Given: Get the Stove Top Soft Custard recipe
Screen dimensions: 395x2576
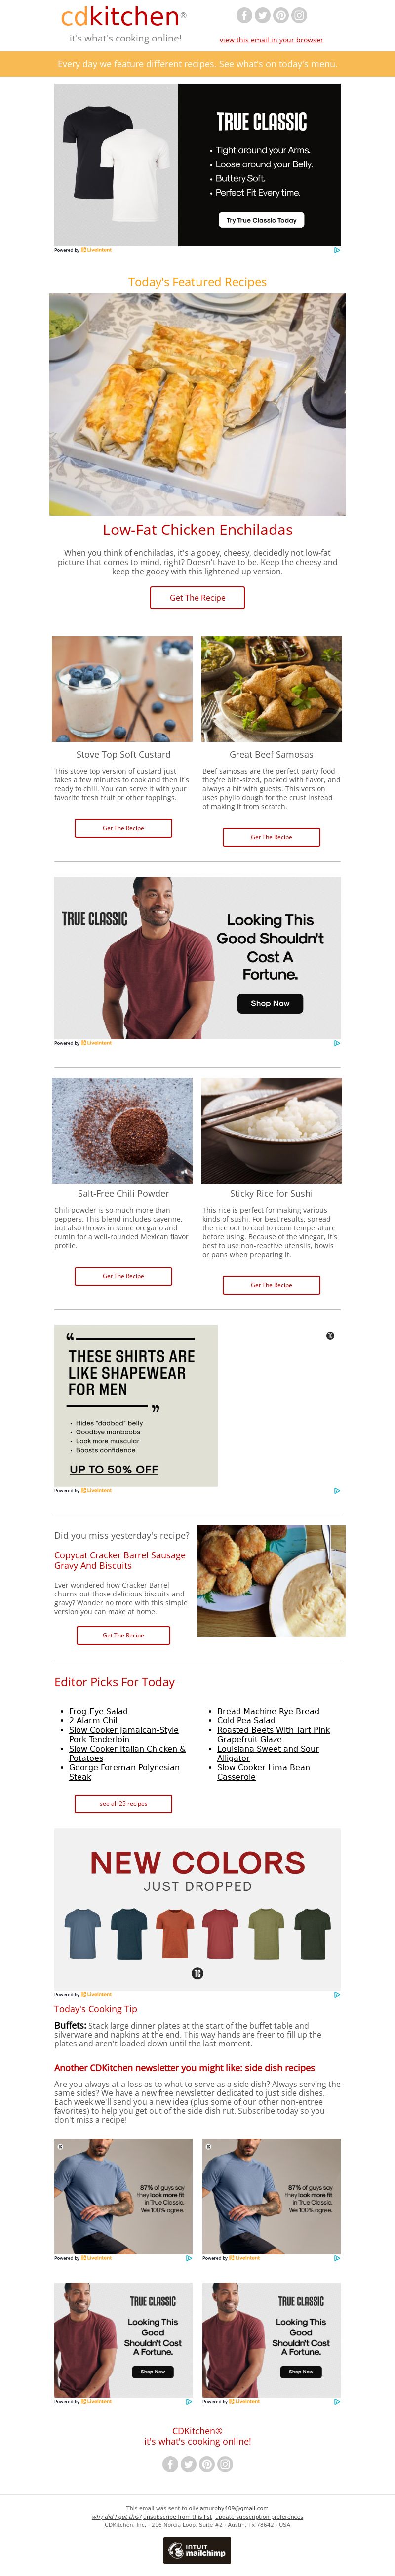Looking at the screenshot, I should (123, 828).
